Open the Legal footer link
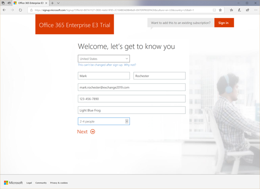Screen dimensions: 260x189 point(29,183)
